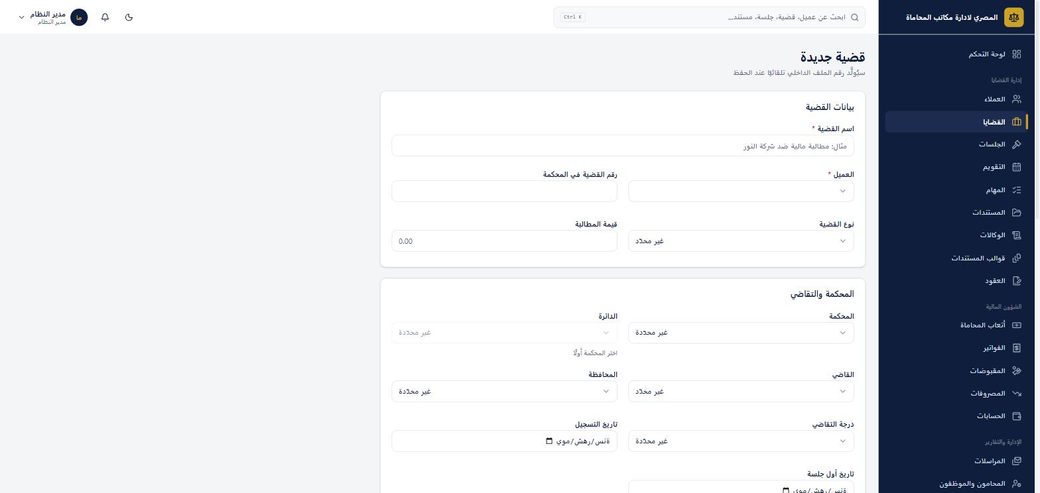Click the أتعاب المحاماة money icon
1040x493 pixels.
[1017, 325]
